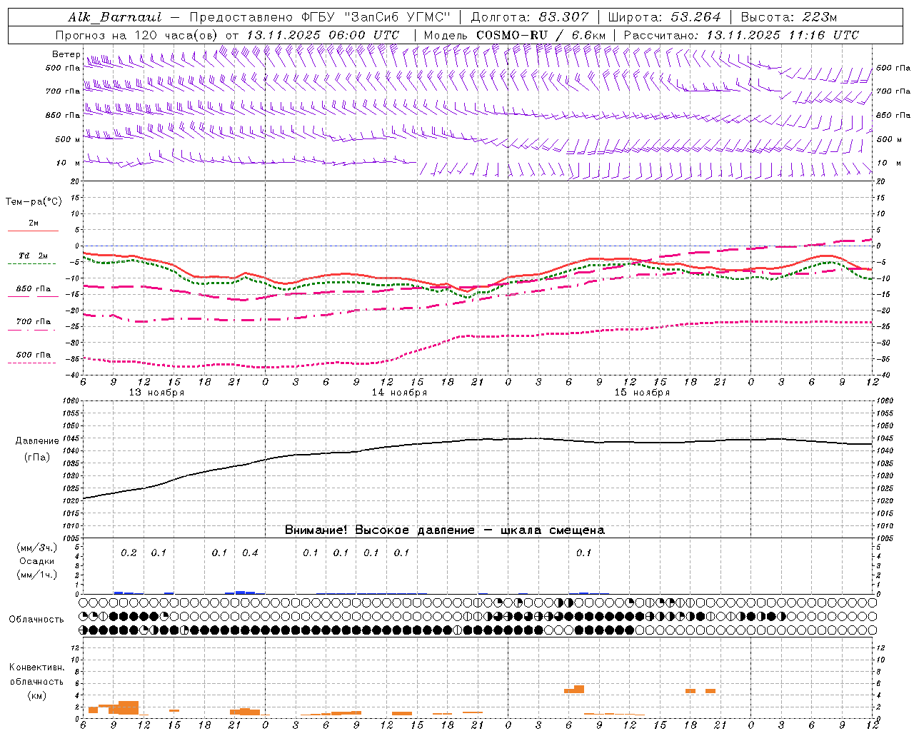Click the "Конвективн." convective cloudiness label
The image size is (914, 731).
point(36,667)
